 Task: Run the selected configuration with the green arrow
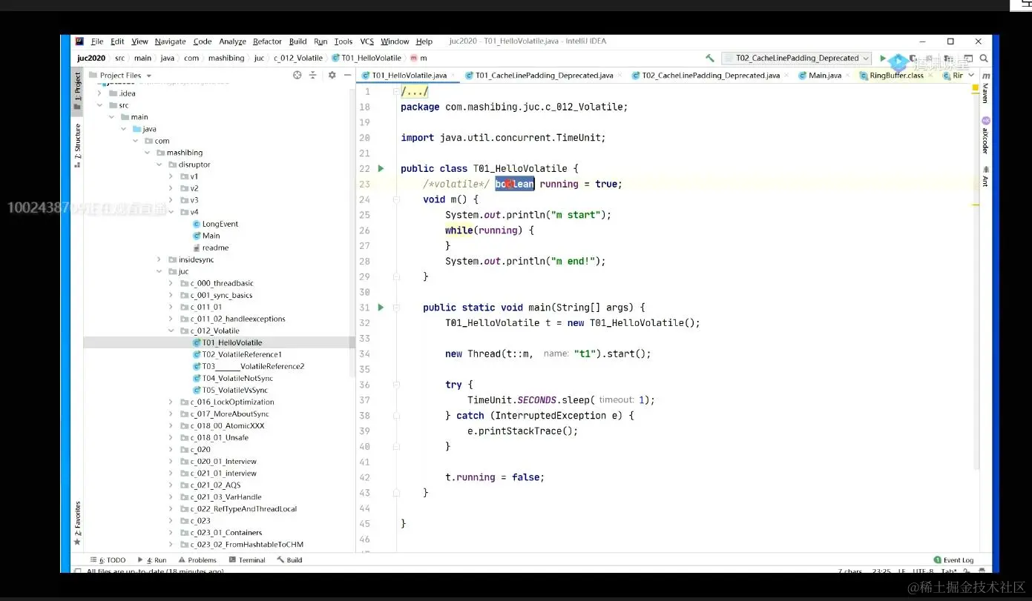click(x=882, y=58)
